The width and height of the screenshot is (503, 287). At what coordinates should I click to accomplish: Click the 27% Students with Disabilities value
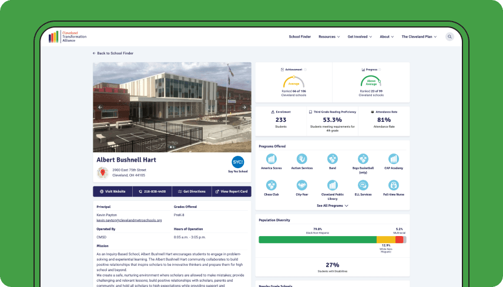pyautogui.click(x=333, y=265)
